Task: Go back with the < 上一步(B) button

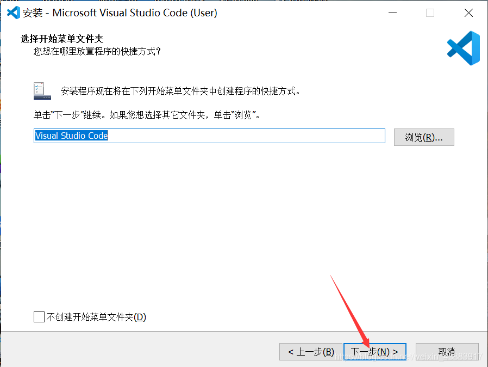Action: (x=310, y=351)
